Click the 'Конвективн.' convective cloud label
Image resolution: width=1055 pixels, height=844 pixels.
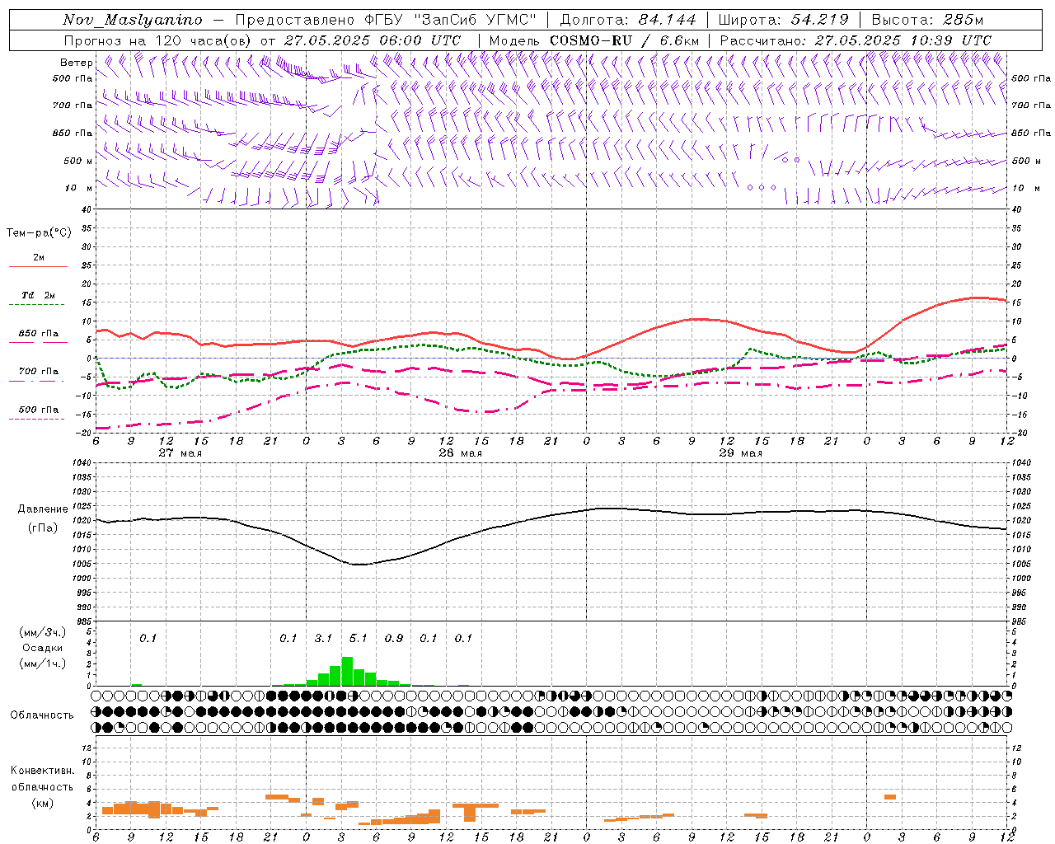click(43, 771)
